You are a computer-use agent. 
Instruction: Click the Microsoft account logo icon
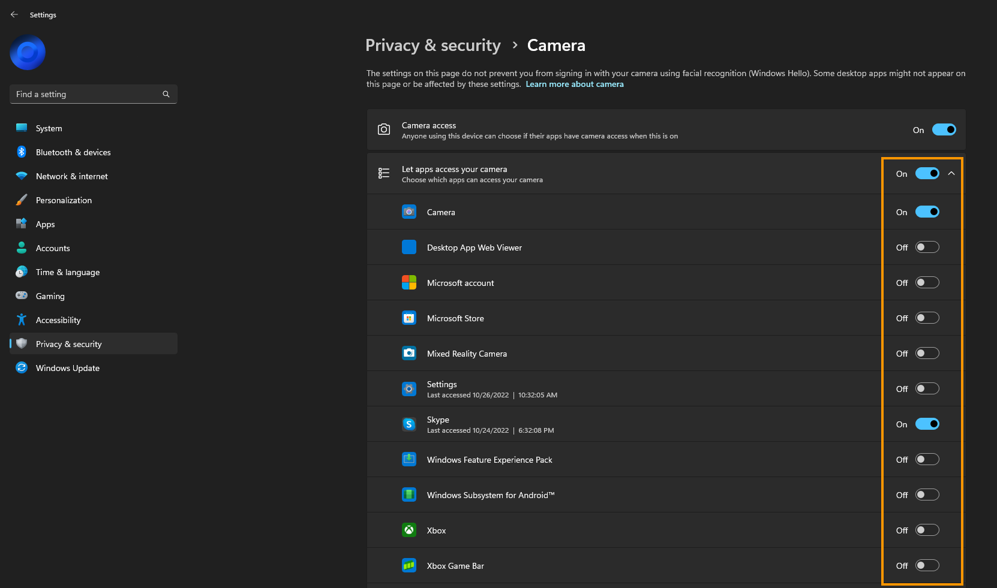409,282
